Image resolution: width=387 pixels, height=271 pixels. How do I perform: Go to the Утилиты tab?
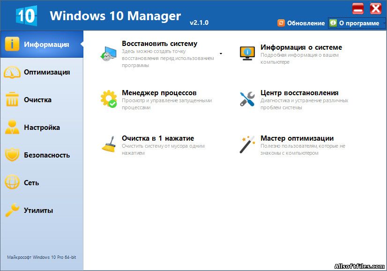(x=42, y=210)
